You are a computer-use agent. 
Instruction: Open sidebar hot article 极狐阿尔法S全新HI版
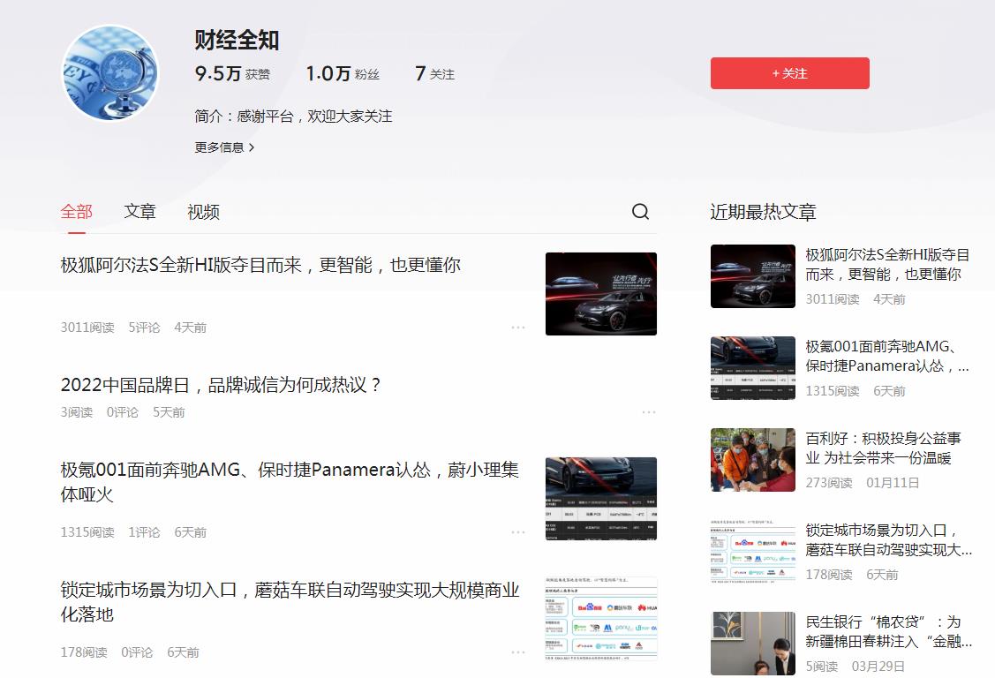pyautogui.click(x=887, y=264)
